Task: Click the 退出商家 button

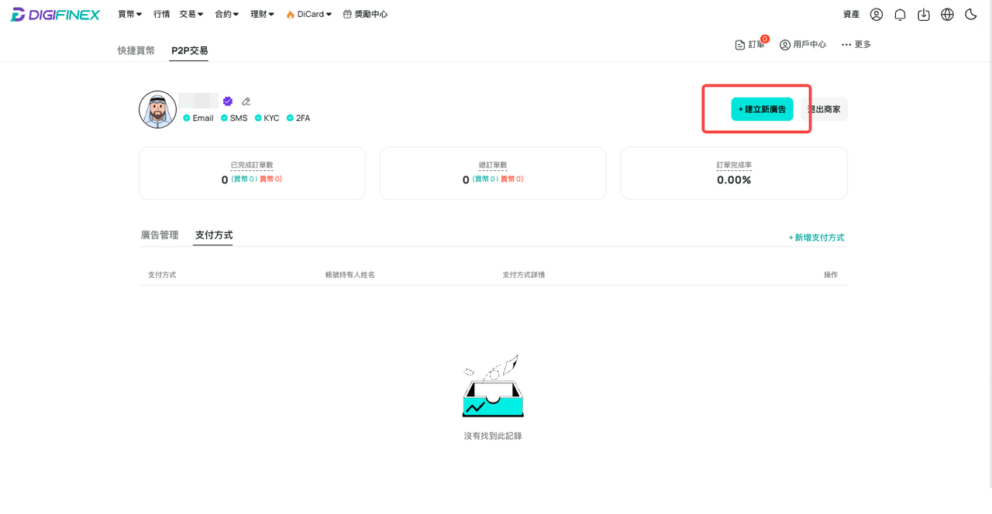Action: click(824, 109)
